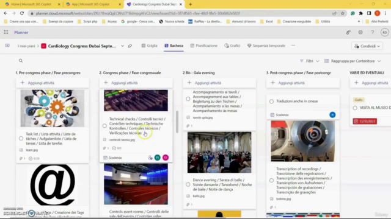
Task: Add activity in Gala evening column
Action: click(219, 83)
